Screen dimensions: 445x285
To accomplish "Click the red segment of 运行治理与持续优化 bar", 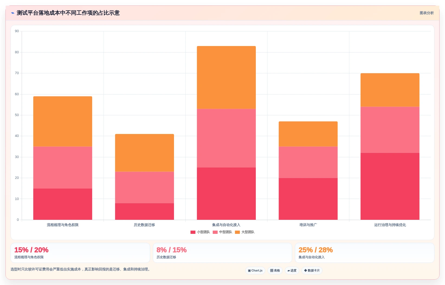I will [390, 186].
